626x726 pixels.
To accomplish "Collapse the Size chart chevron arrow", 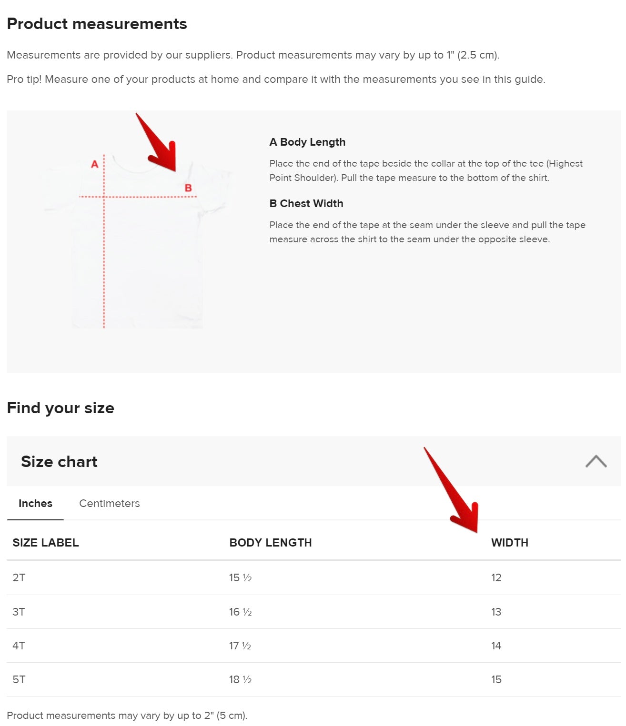I will coord(596,461).
